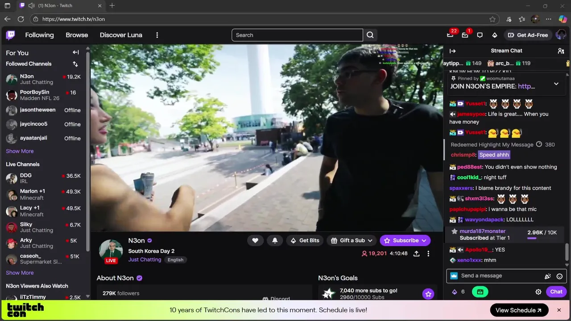Open whispers speech bubble icon
Viewport: 571px width, 321px height.
pos(480,35)
